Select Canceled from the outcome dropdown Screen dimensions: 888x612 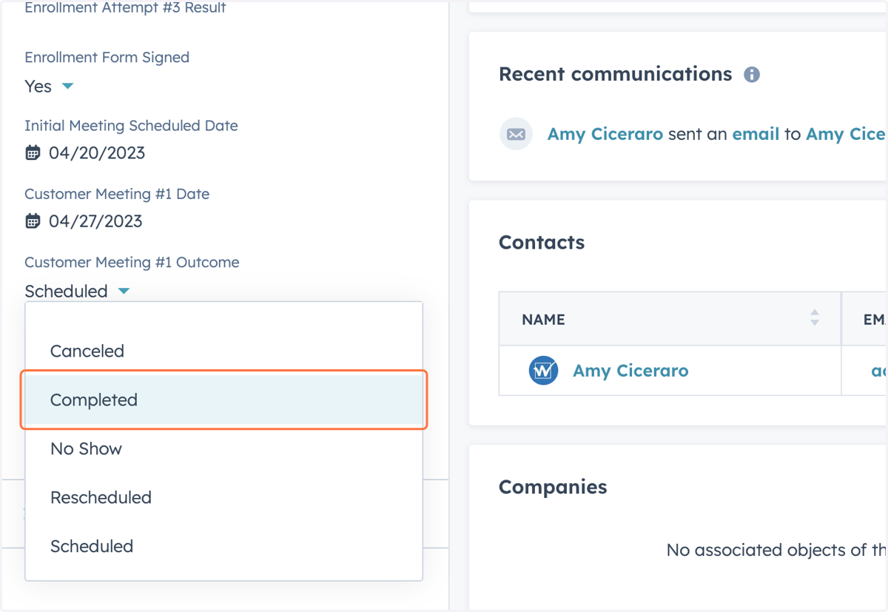223,351
